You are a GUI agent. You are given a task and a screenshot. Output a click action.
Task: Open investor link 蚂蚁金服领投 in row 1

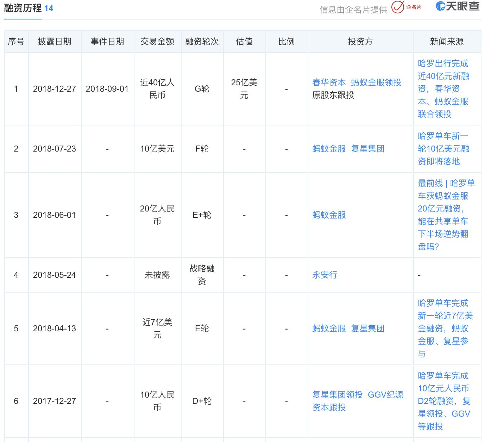(376, 82)
